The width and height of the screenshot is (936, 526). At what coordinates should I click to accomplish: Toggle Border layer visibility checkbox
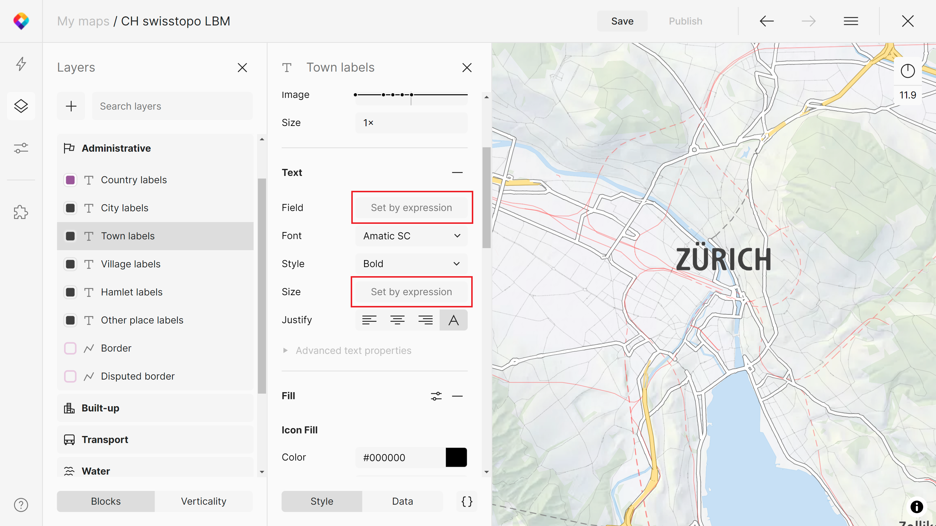point(70,348)
